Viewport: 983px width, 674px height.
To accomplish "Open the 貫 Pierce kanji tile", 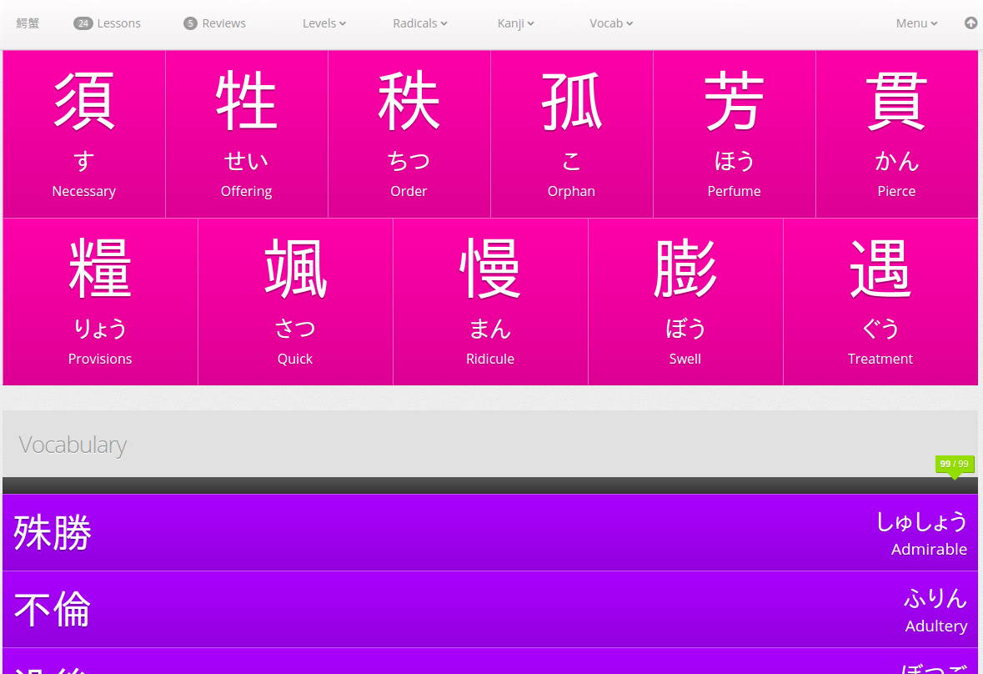I will tap(896, 134).
